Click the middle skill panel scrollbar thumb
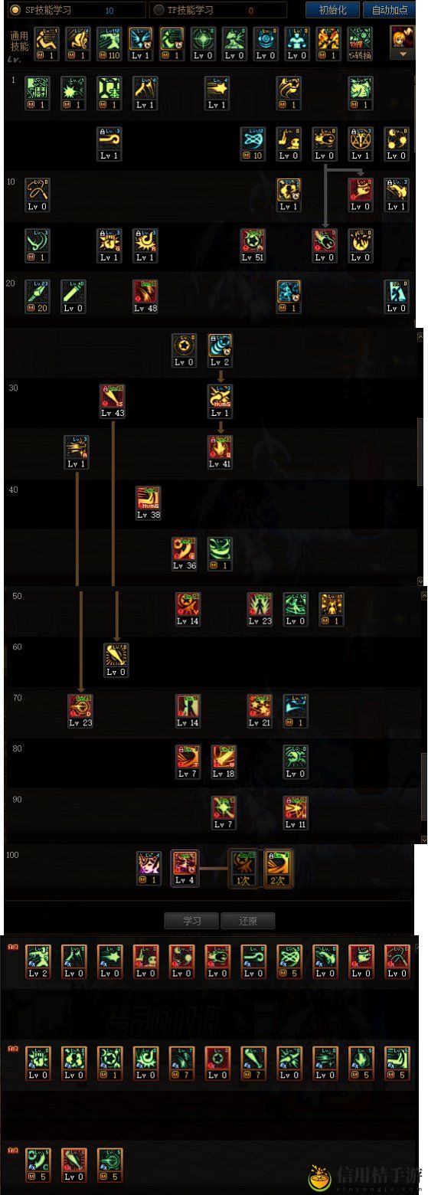This screenshot has height=1195, width=428. pyautogui.click(x=420, y=452)
